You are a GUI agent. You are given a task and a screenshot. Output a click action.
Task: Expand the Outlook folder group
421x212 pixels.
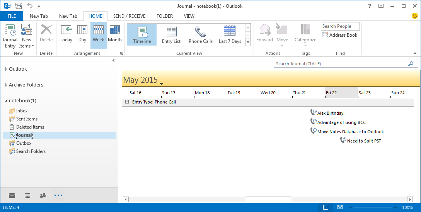(6, 69)
